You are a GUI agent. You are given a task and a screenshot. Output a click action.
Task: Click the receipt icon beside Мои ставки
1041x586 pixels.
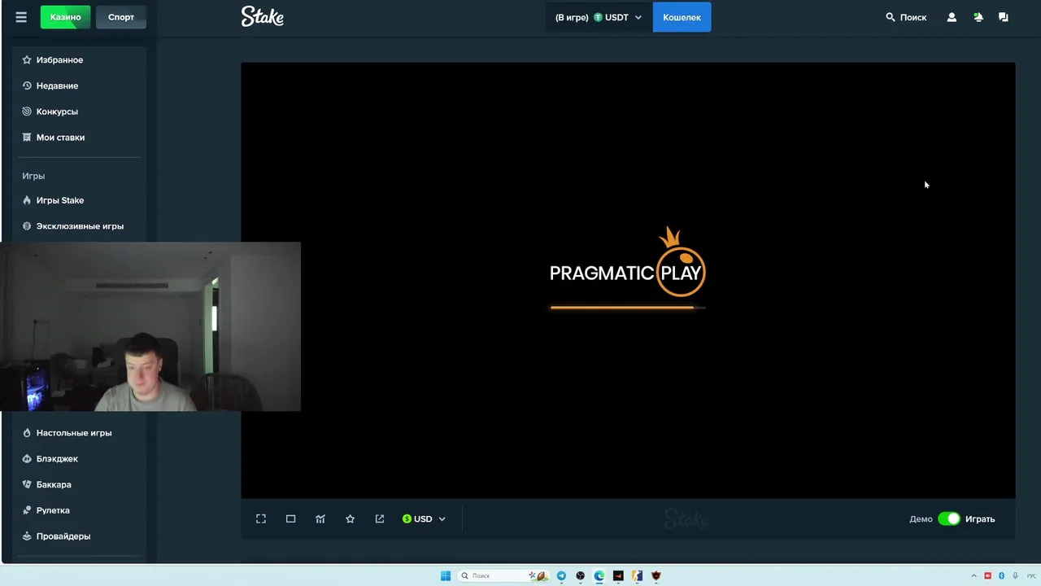click(27, 138)
